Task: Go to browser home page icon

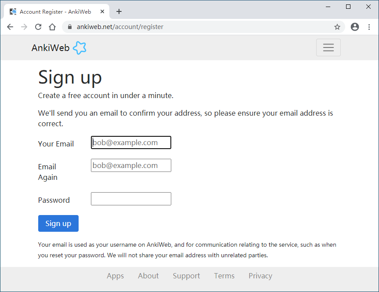Action: pyautogui.click(x=52, y=27)
